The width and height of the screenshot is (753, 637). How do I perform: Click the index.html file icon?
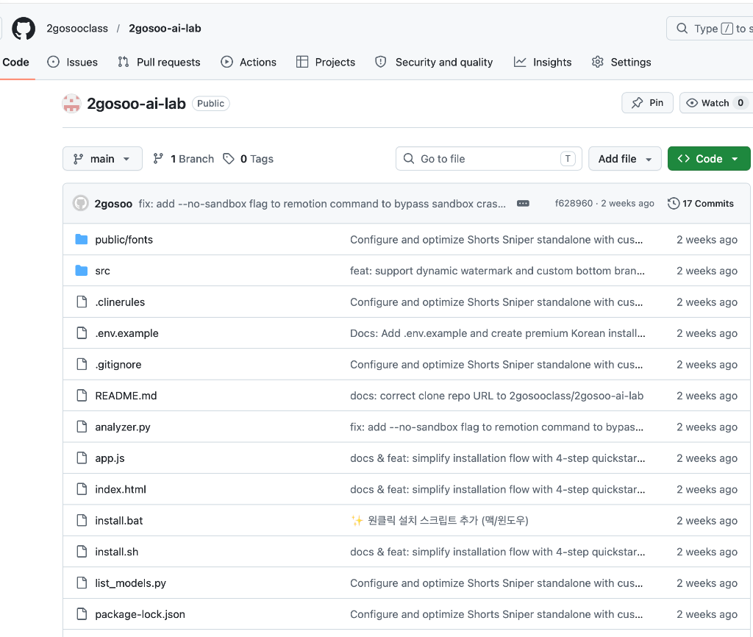82,489
